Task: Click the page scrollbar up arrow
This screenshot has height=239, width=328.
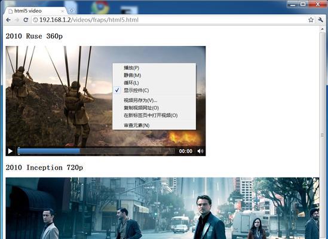Action: coord(323,29)
